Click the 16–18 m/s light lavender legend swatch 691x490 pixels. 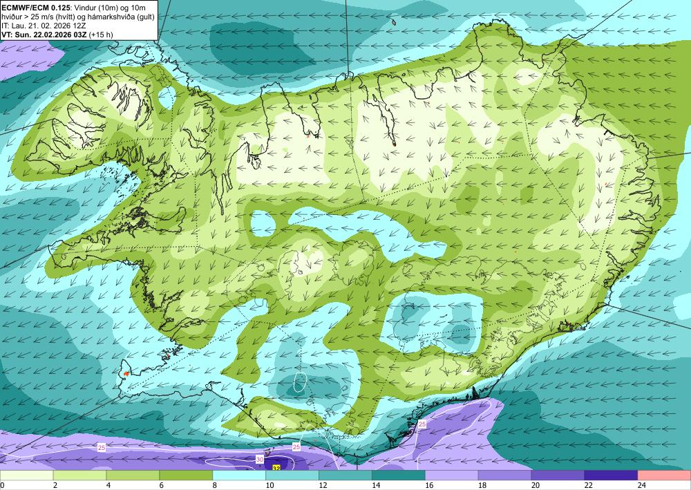pos(452,475)
